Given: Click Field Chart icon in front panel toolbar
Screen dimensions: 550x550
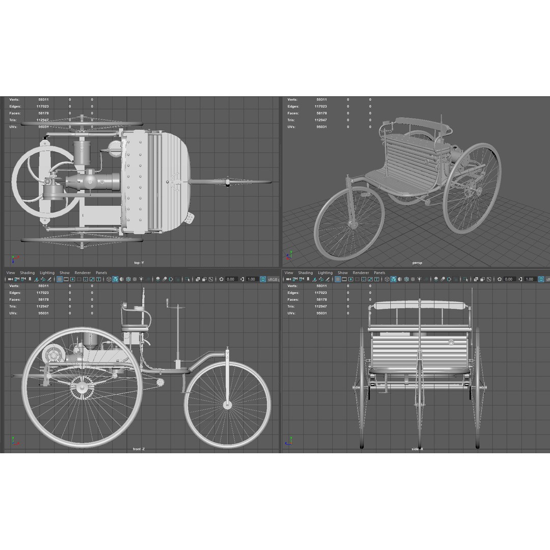Looking at the screenshot, I should (x=86, y=279).
